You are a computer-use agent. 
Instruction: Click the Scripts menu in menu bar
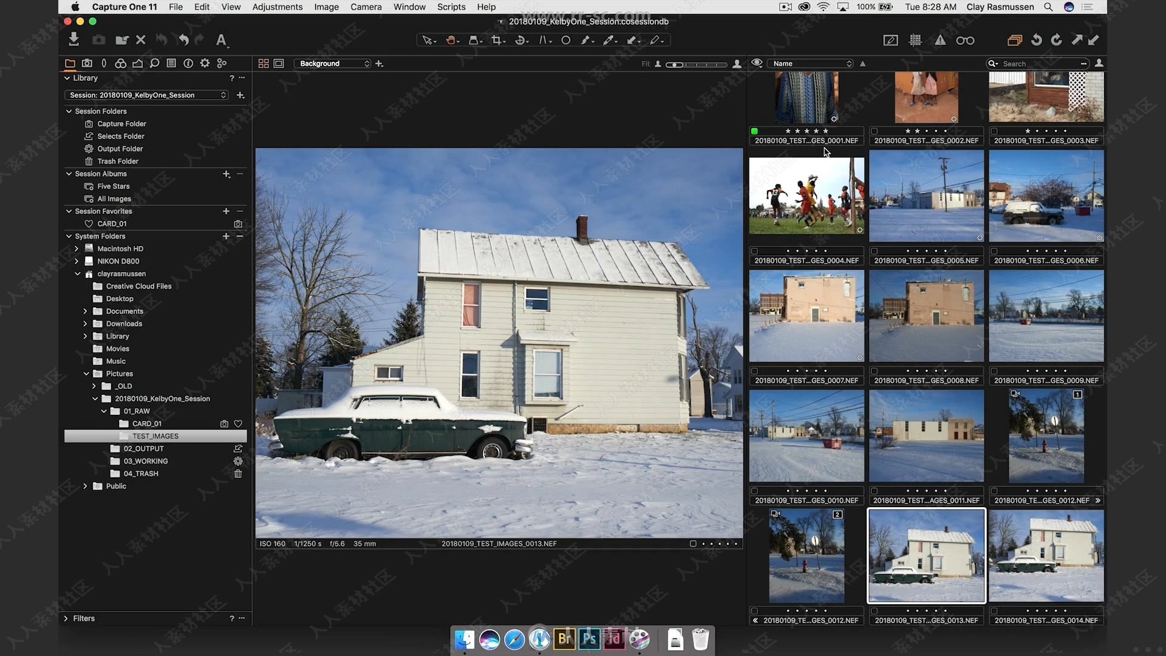coord(450,7)
